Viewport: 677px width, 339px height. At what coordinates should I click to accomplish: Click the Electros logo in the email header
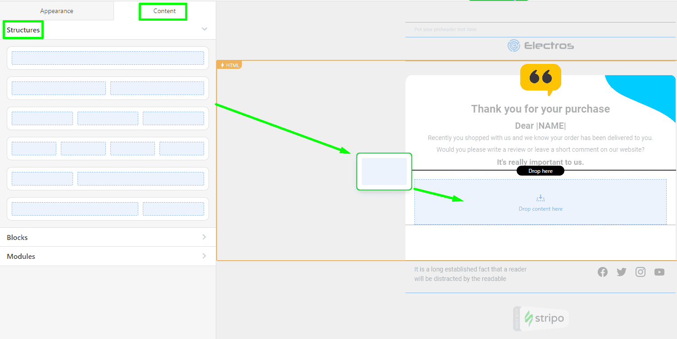[540, 45]
